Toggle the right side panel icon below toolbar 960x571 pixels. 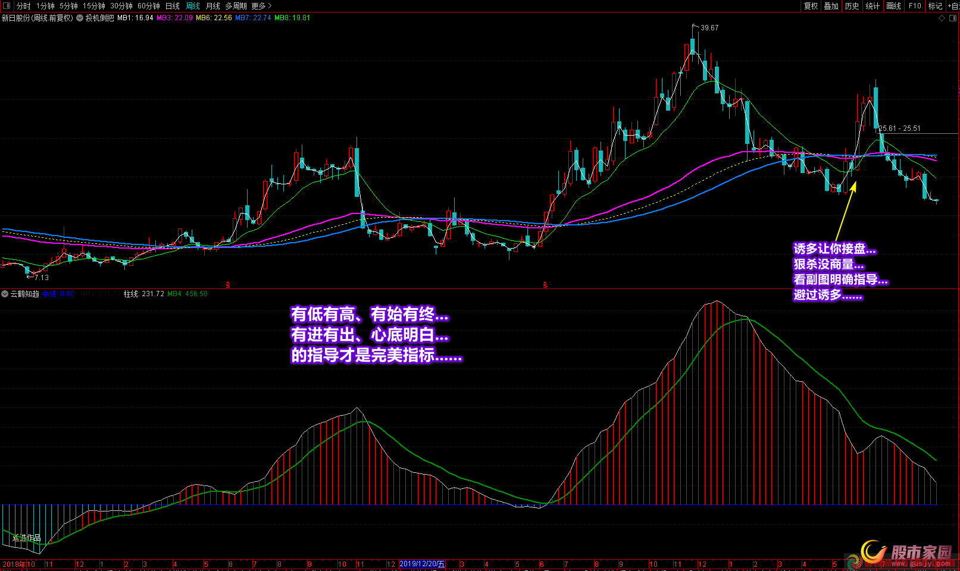(x=952, y=18)
